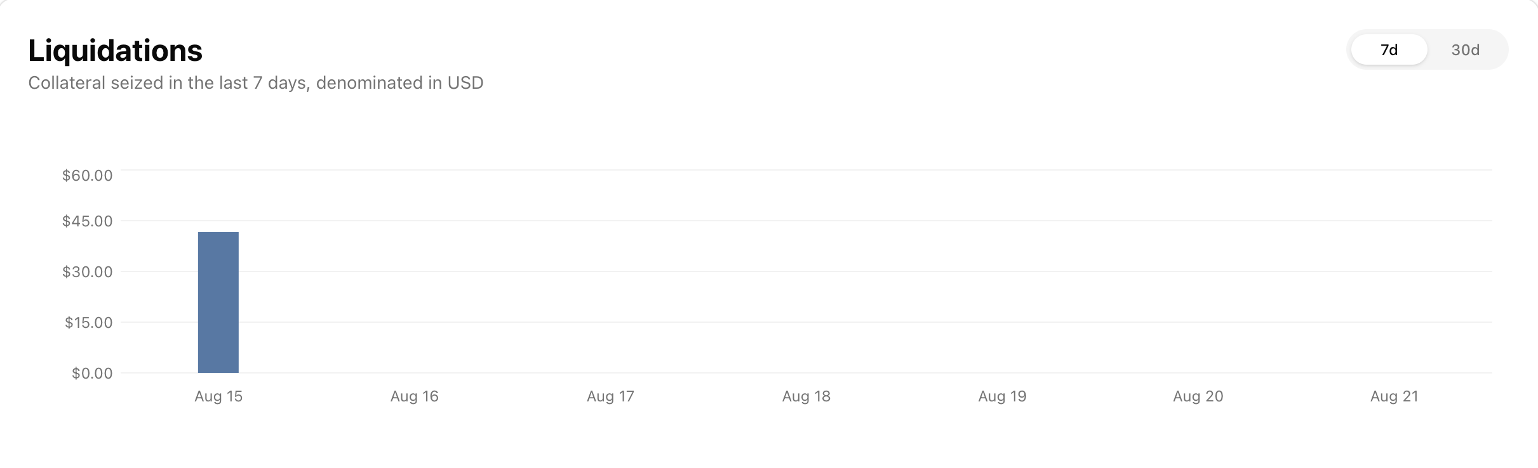Click the Aug 16 x-axis label
Viewport: 1538px width, 468px height.
pyautogui.click(x=414, y=396)
